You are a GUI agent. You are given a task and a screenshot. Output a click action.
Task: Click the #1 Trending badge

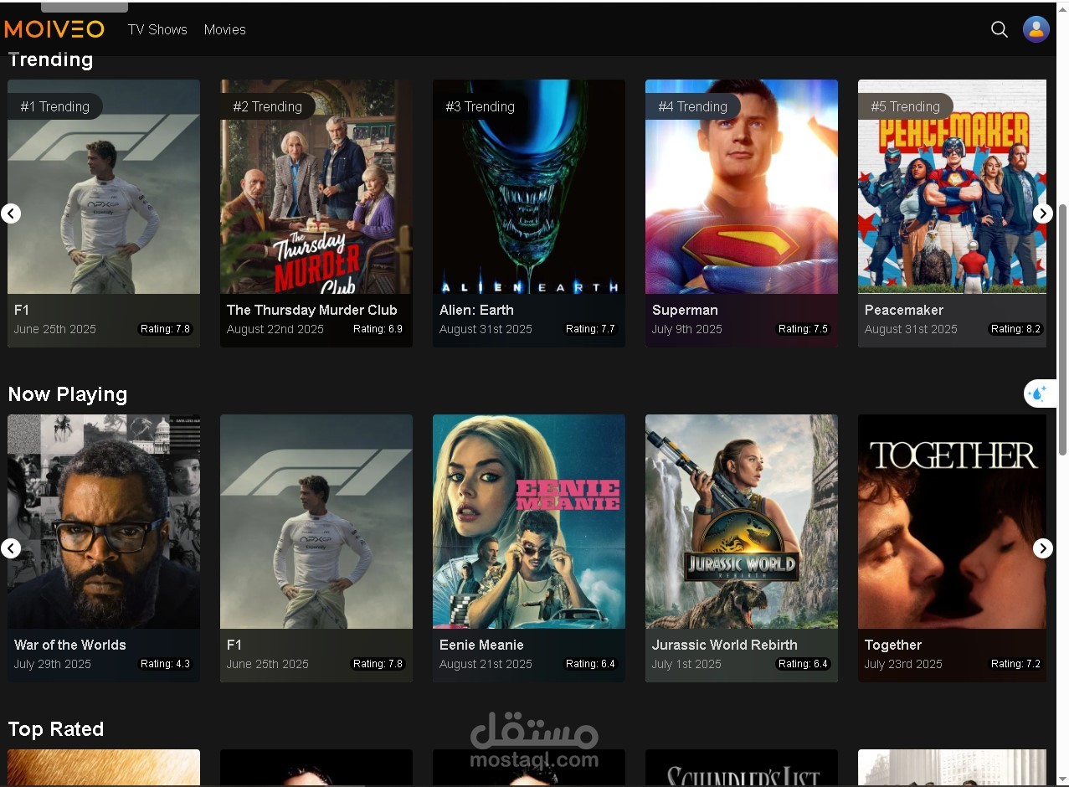click(55, 106)
